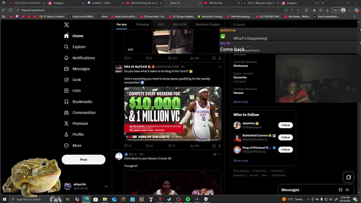Expand the Messages drawer with double chevron
Screen dimensions: 361x203
coord(347,190)
